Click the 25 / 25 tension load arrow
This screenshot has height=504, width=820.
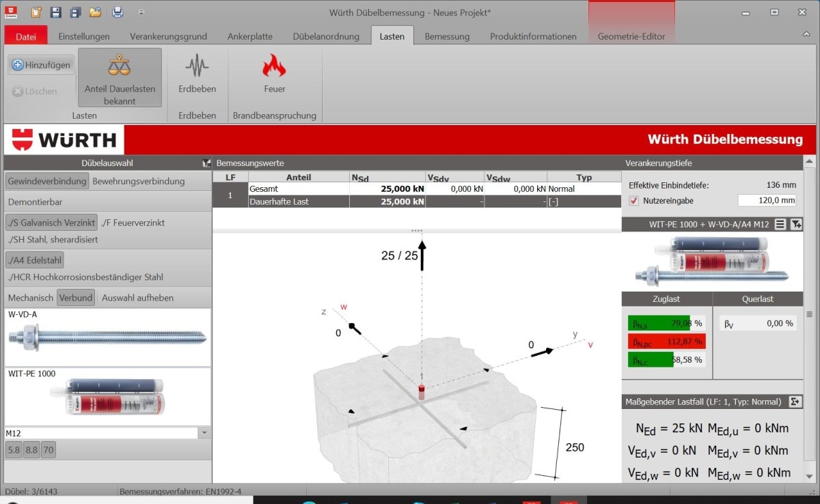pos(422,255)
